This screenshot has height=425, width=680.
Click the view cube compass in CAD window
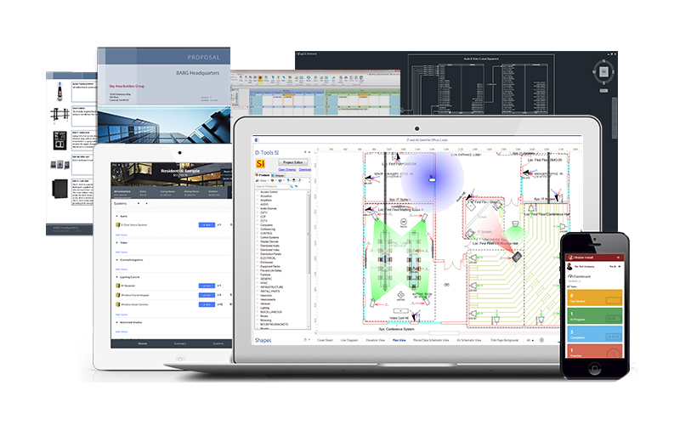pos(603,72)
